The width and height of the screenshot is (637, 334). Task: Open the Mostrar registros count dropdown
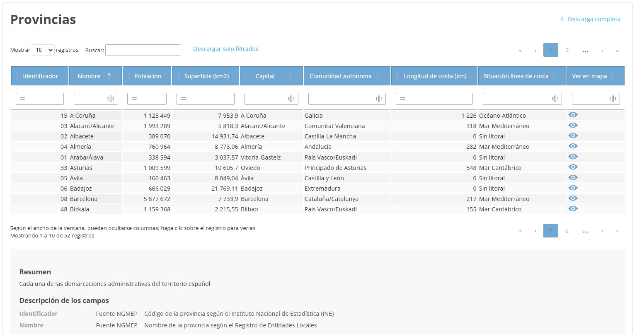point(43,50)
